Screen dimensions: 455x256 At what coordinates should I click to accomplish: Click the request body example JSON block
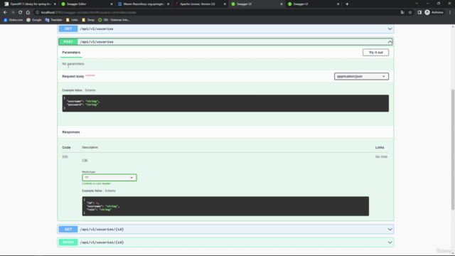[225, 103]
